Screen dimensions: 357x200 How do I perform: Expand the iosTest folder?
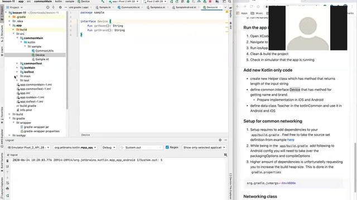17,72
